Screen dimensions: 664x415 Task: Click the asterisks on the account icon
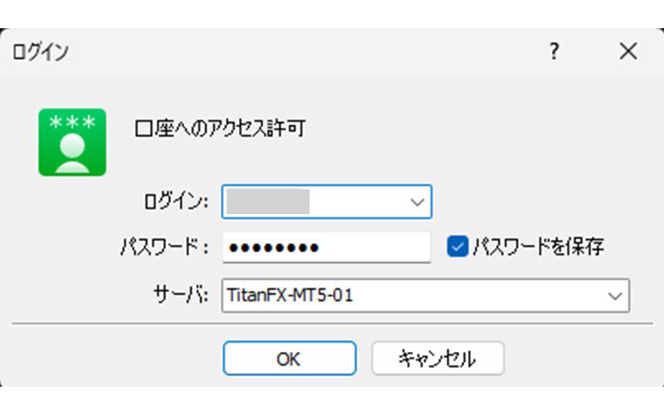coord(72,122)
